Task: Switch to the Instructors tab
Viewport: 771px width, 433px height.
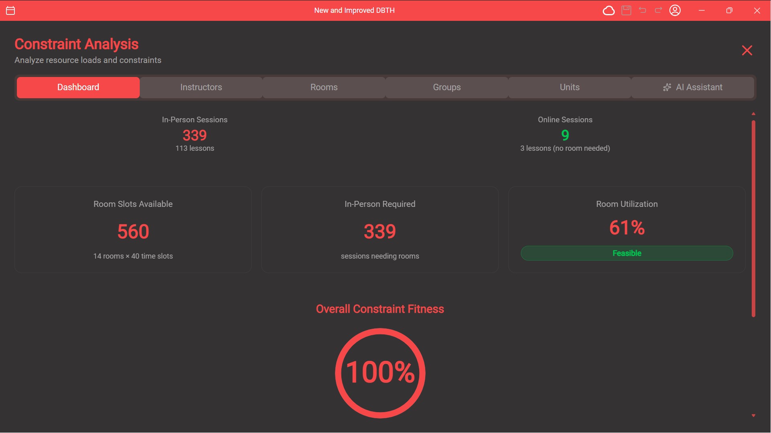Action: [201, 87]
